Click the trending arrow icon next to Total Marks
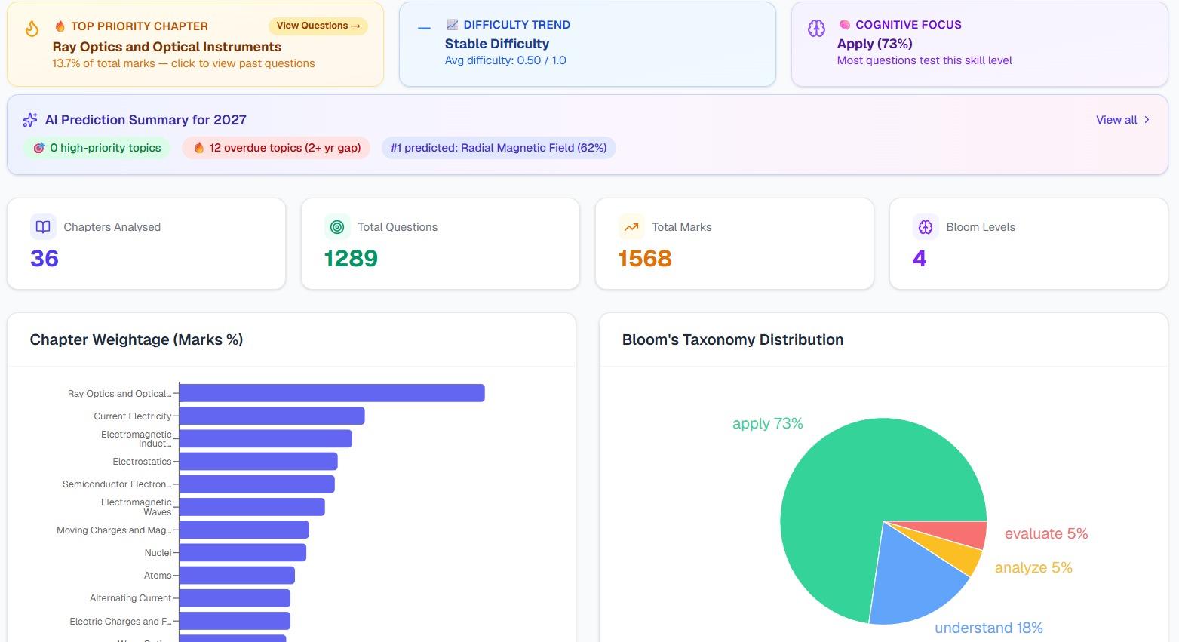 tap(631, 227)
